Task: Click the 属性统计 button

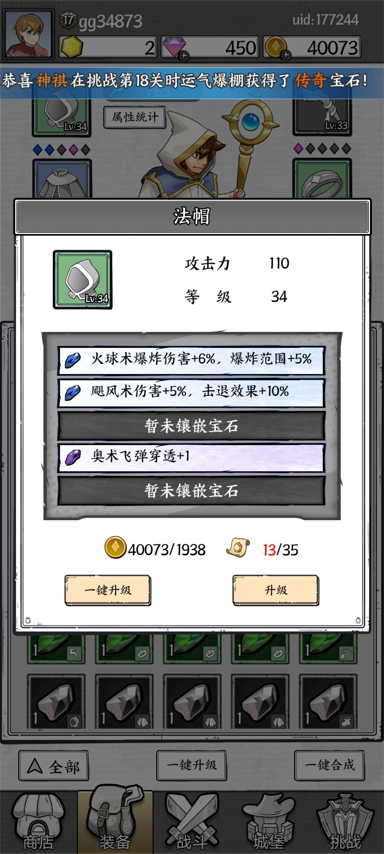Action: (x=135, y=117)
